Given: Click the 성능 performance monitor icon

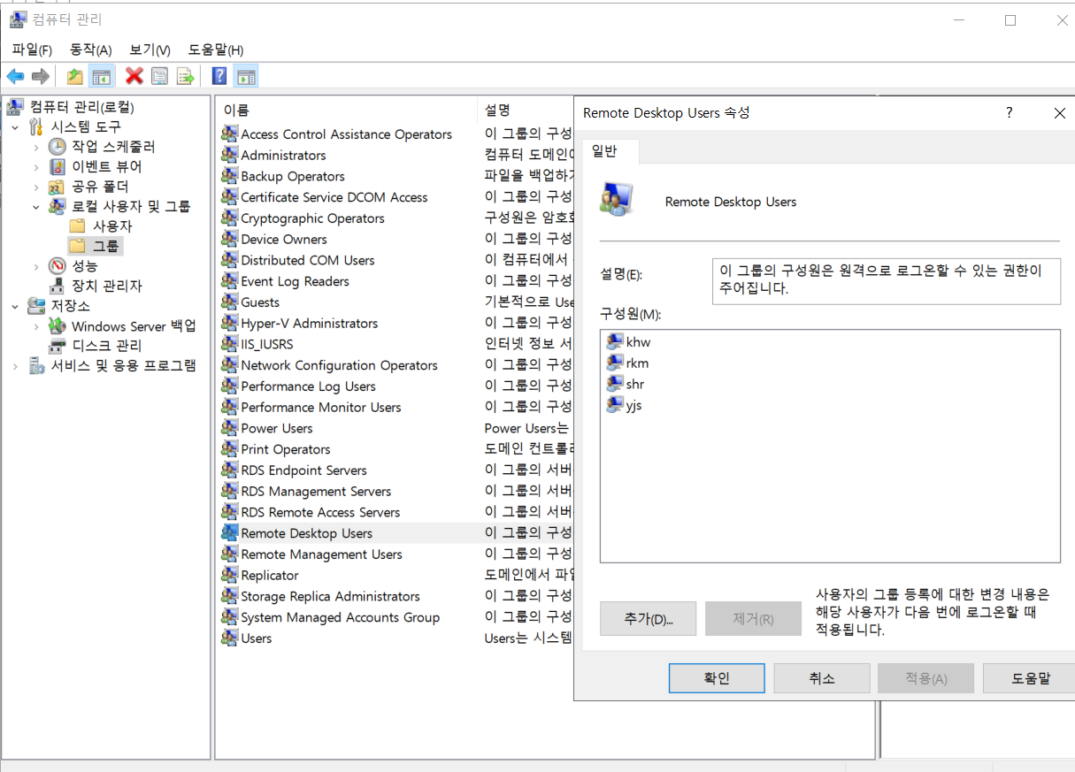Looking at the screenshot, I should (x=57, y=265).
